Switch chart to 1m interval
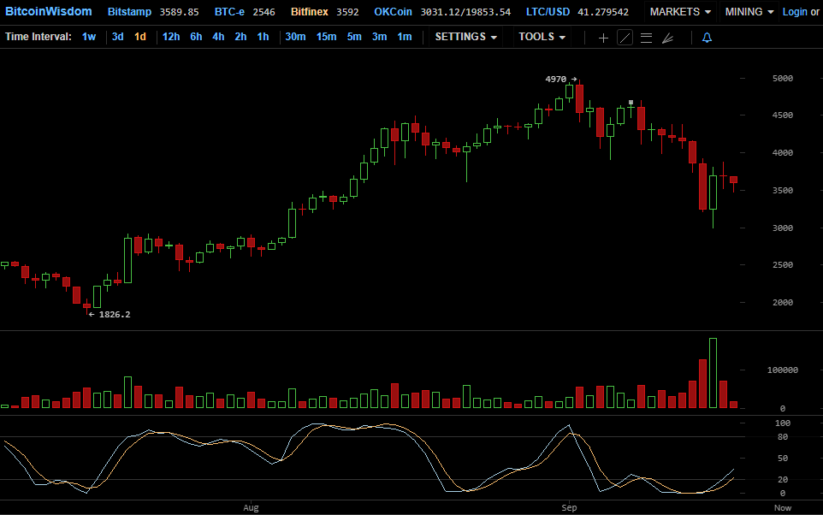The image size is (823, 515). (x=404, y=37)
